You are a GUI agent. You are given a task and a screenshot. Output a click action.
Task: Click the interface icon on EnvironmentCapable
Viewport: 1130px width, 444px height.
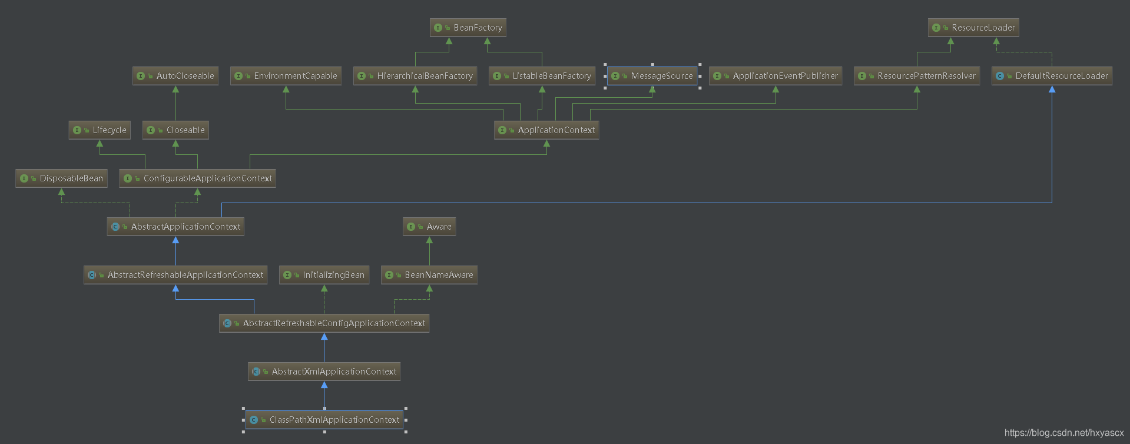[x=238, y=76]
